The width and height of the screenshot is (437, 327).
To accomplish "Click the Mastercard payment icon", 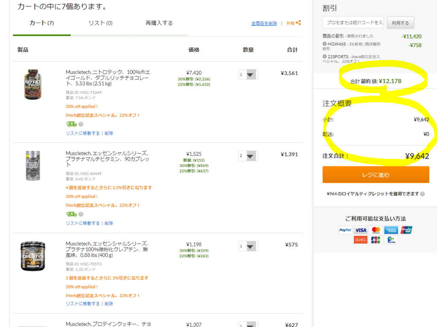I will click(376, 230).
